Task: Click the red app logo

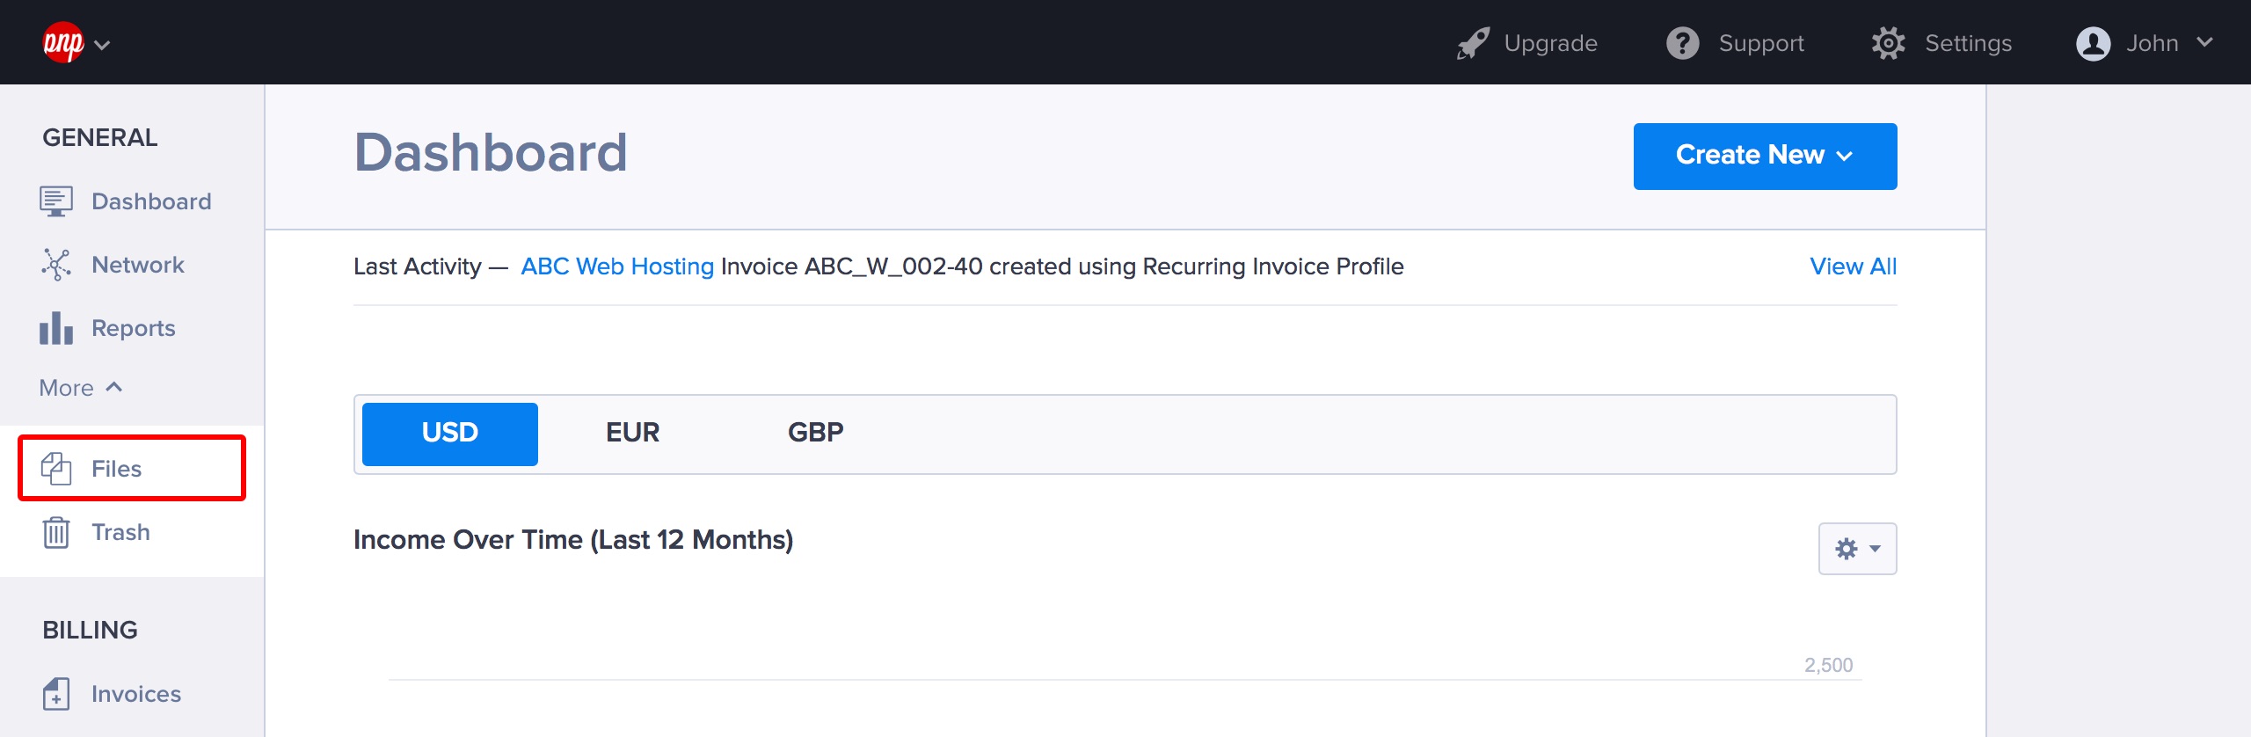Action: pyautogui.click(x=63, y=42)
